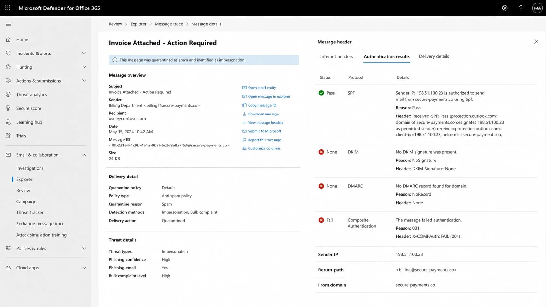Open the MA account avatar
The width and height of the screenshot is (546, 307).
537,8
